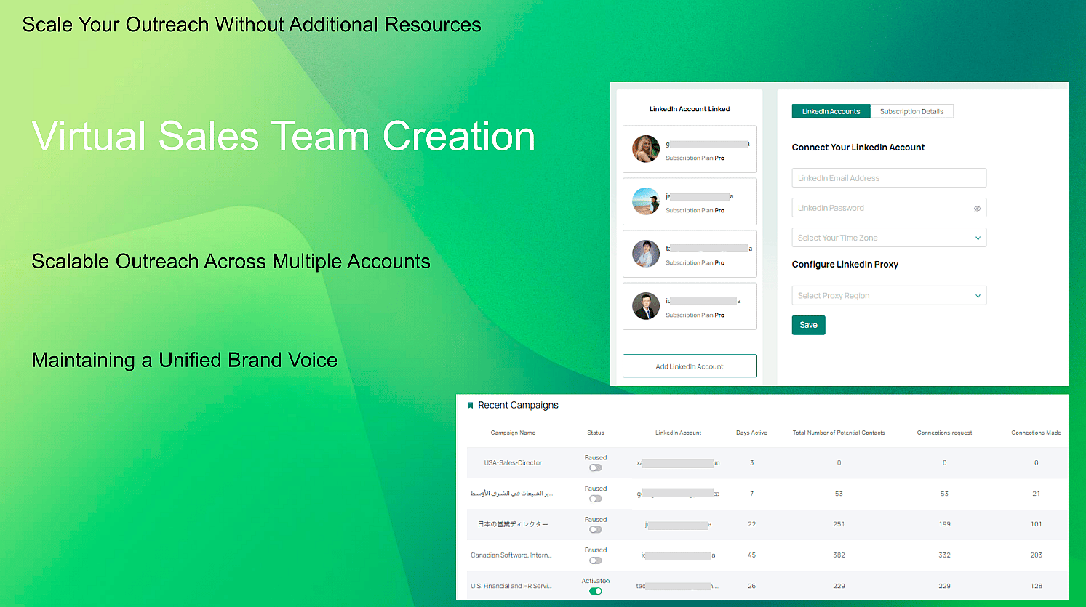Screen dimensions: 1086x607
Task: Click the Status column header
Action: click(596, 433)
